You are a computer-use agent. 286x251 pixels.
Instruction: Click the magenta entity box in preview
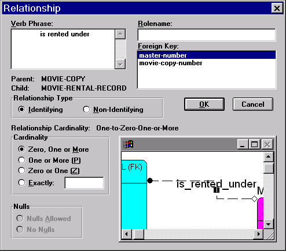(261, 213)
